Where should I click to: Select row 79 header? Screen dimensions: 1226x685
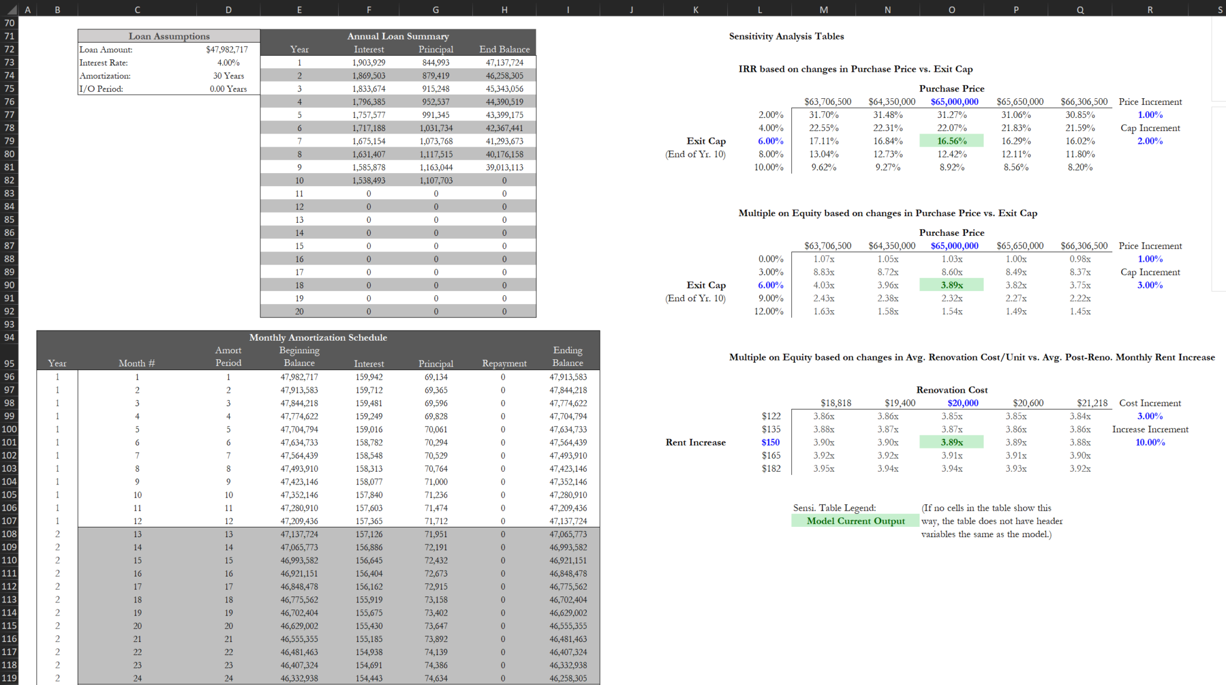9,141
